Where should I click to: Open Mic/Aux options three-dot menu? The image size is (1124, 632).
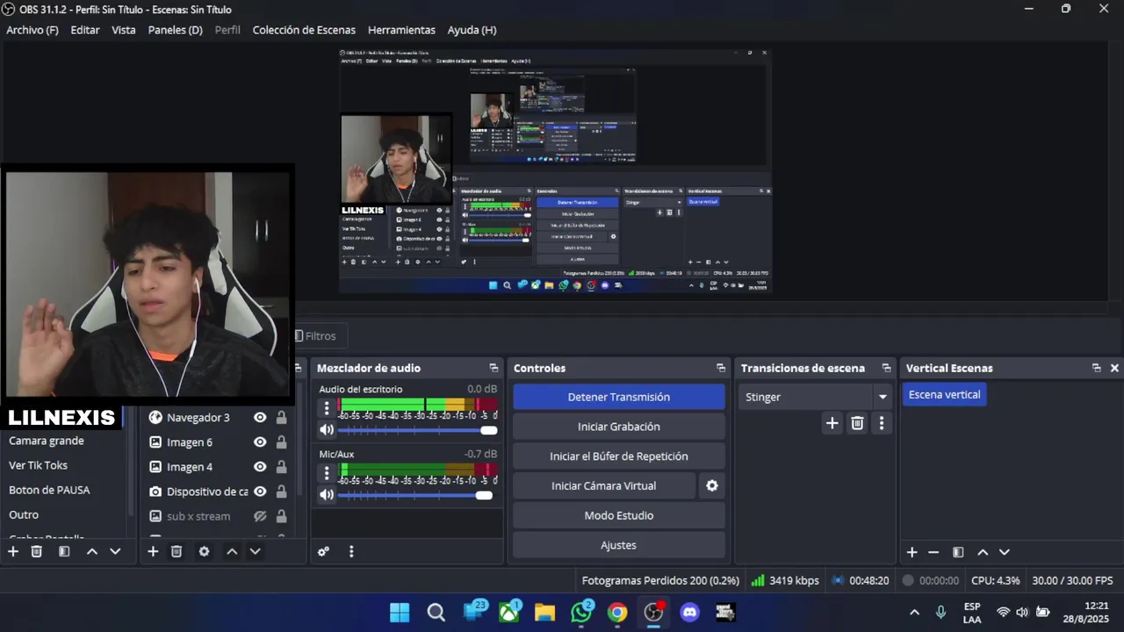click(x=327, y=473)
